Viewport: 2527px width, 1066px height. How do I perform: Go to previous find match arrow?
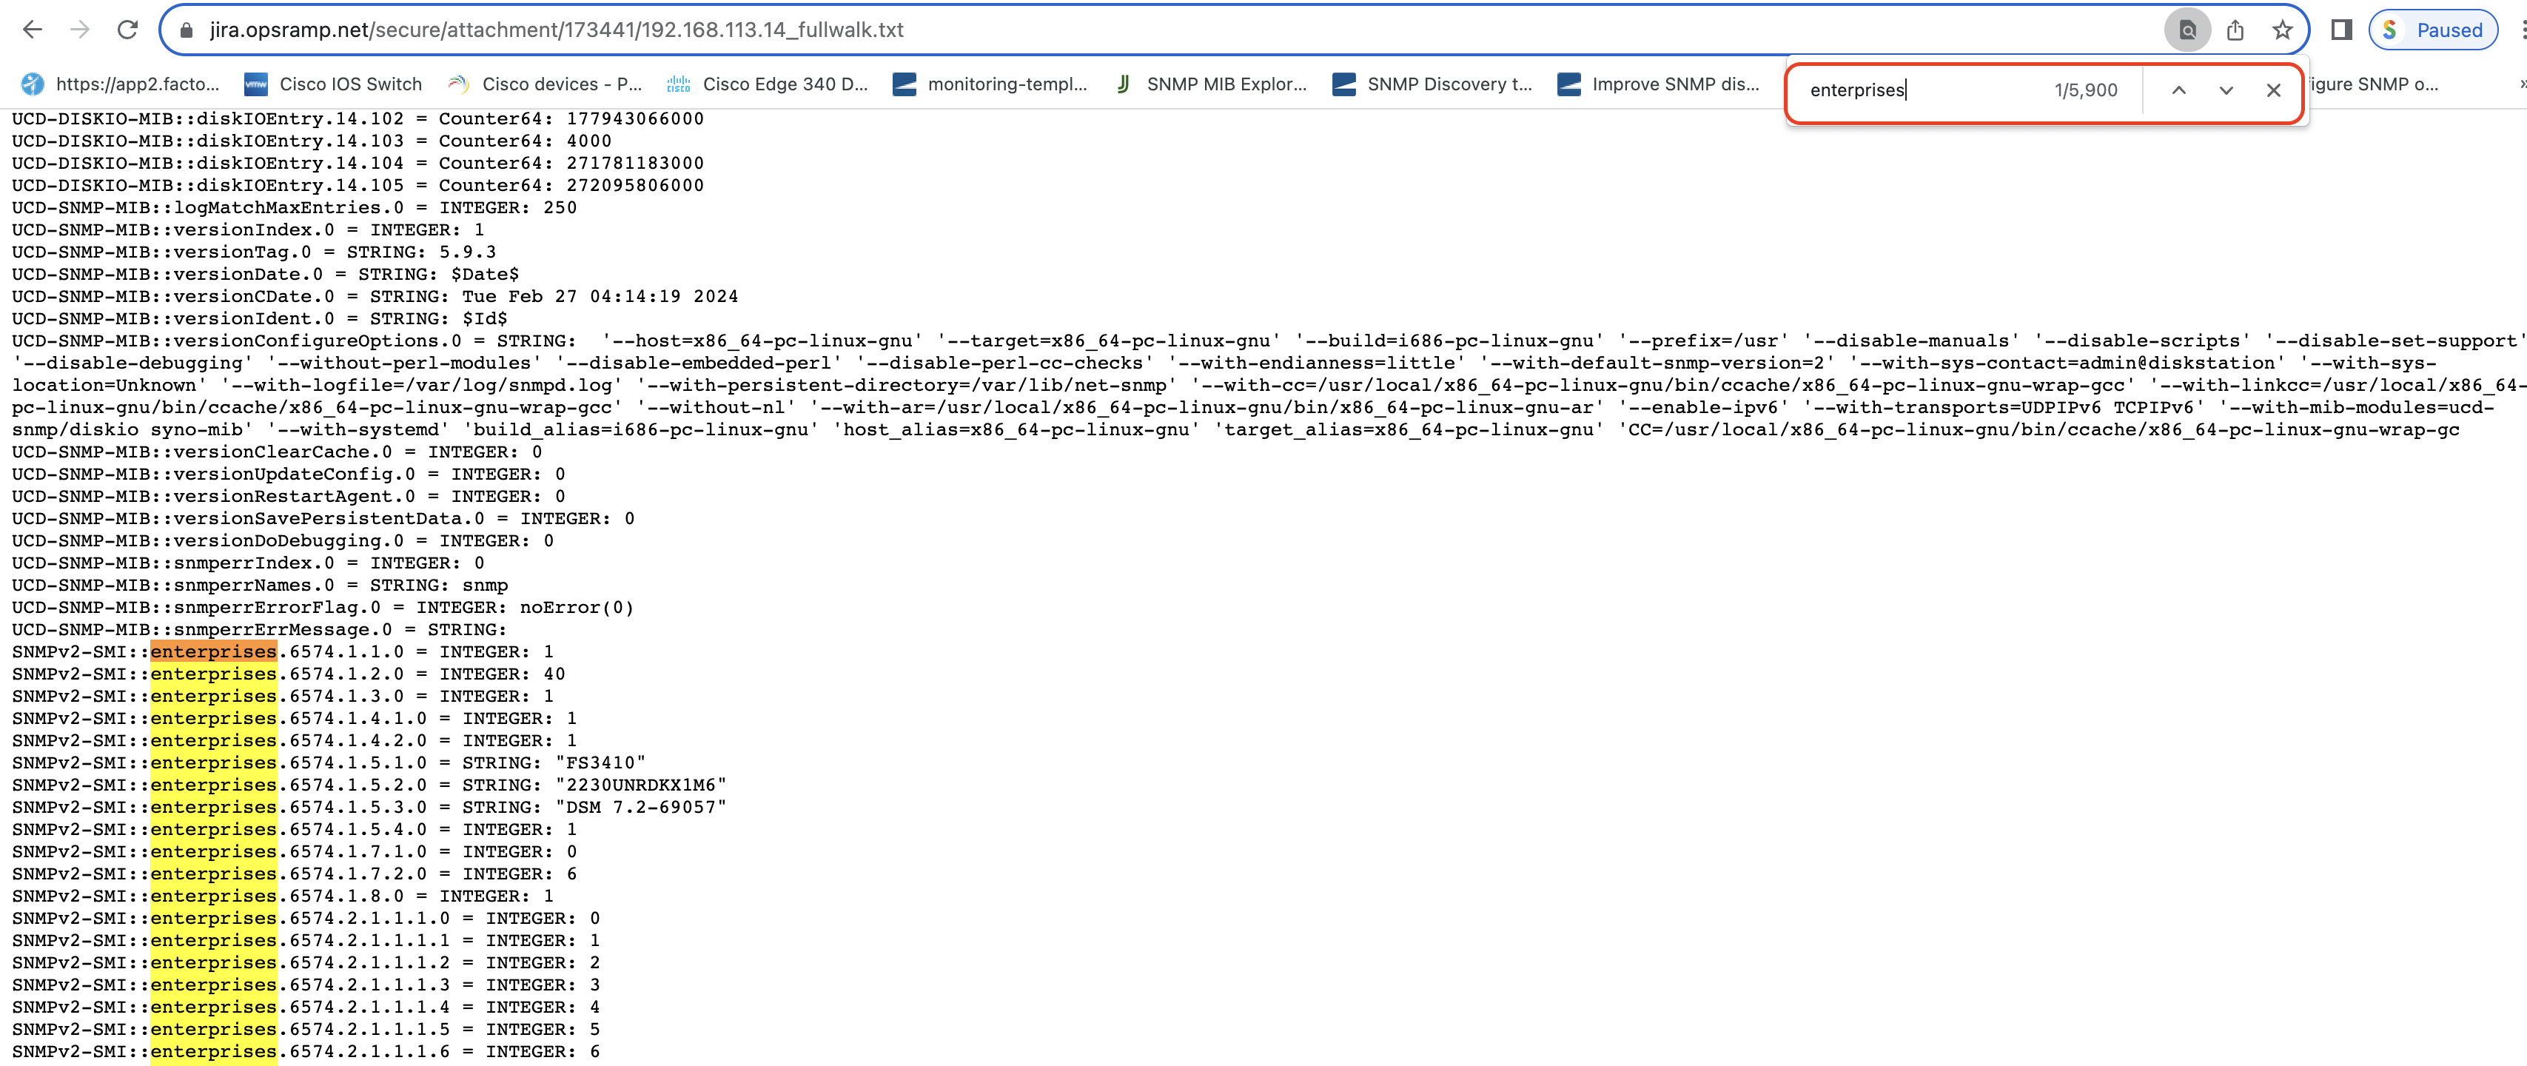tap(2178, 90)
